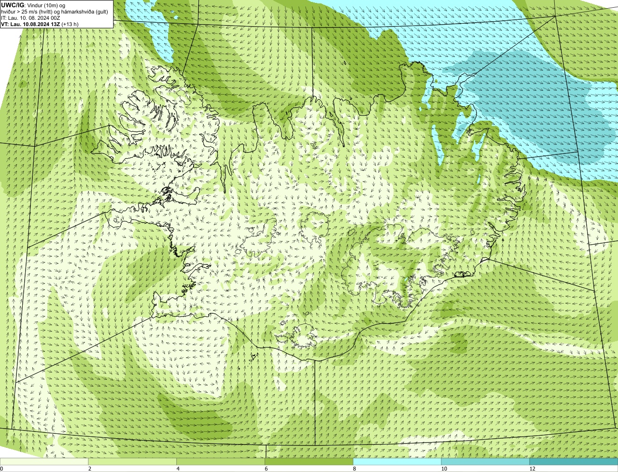Click the 2–4 m/s light green legend segment
The height and width of the screenshot is (472, 618).
tap(133, 462)
